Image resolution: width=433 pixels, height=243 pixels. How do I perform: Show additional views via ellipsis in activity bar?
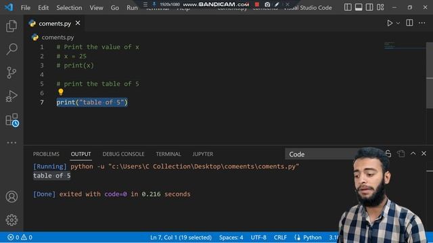(x=12, y=142)
